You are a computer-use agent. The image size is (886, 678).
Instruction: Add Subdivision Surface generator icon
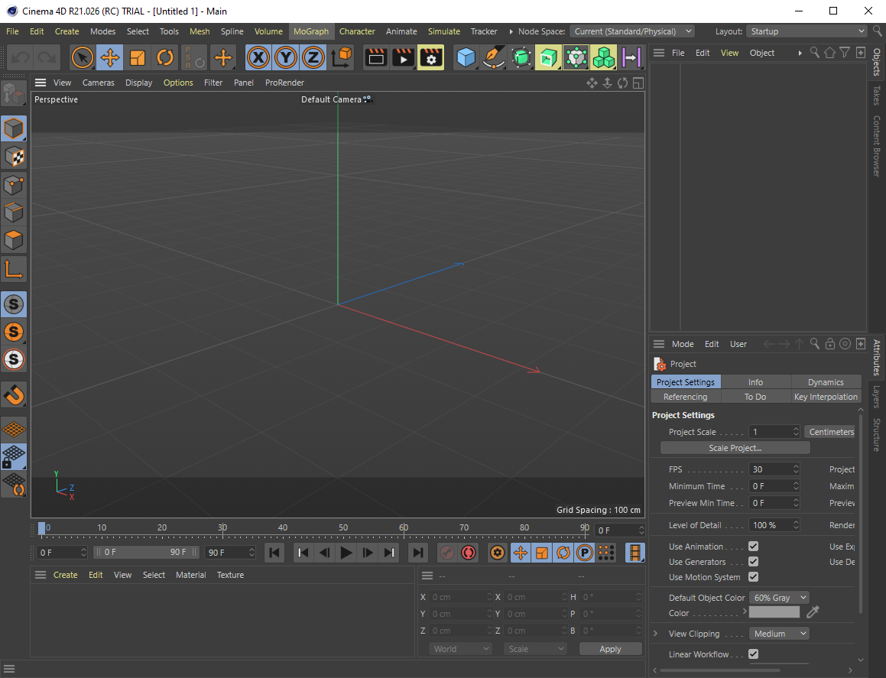click(x=521, y=57)
